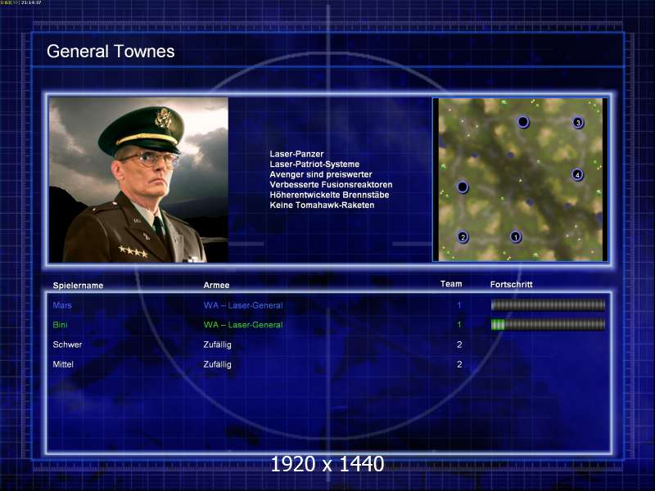Click Bini's army 'WA – Laser-General'
Image resolution: width=655 pixels, height=491 pixels.
pyautogui.click(x=243, y=325)
